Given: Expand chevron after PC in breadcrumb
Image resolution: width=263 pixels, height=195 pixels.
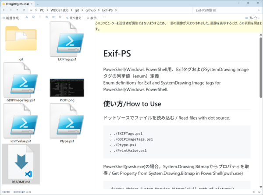Looking at the screenshot, I should click(47, 10).
